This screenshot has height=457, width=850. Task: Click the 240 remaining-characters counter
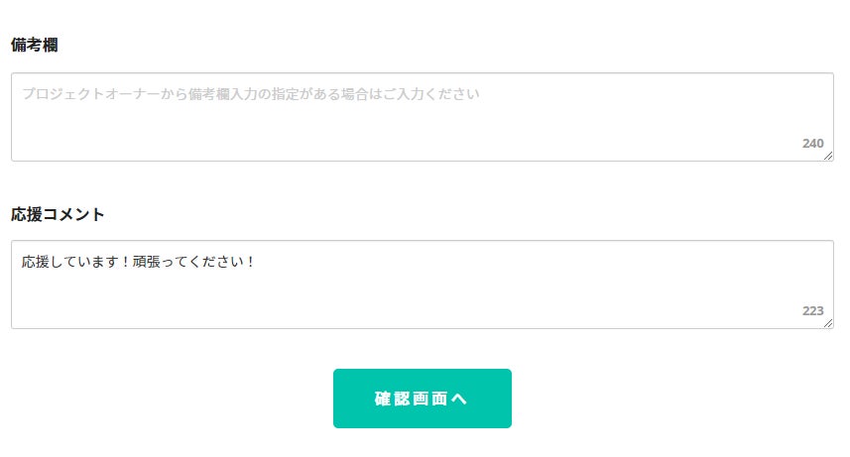(x=812, y=144)
